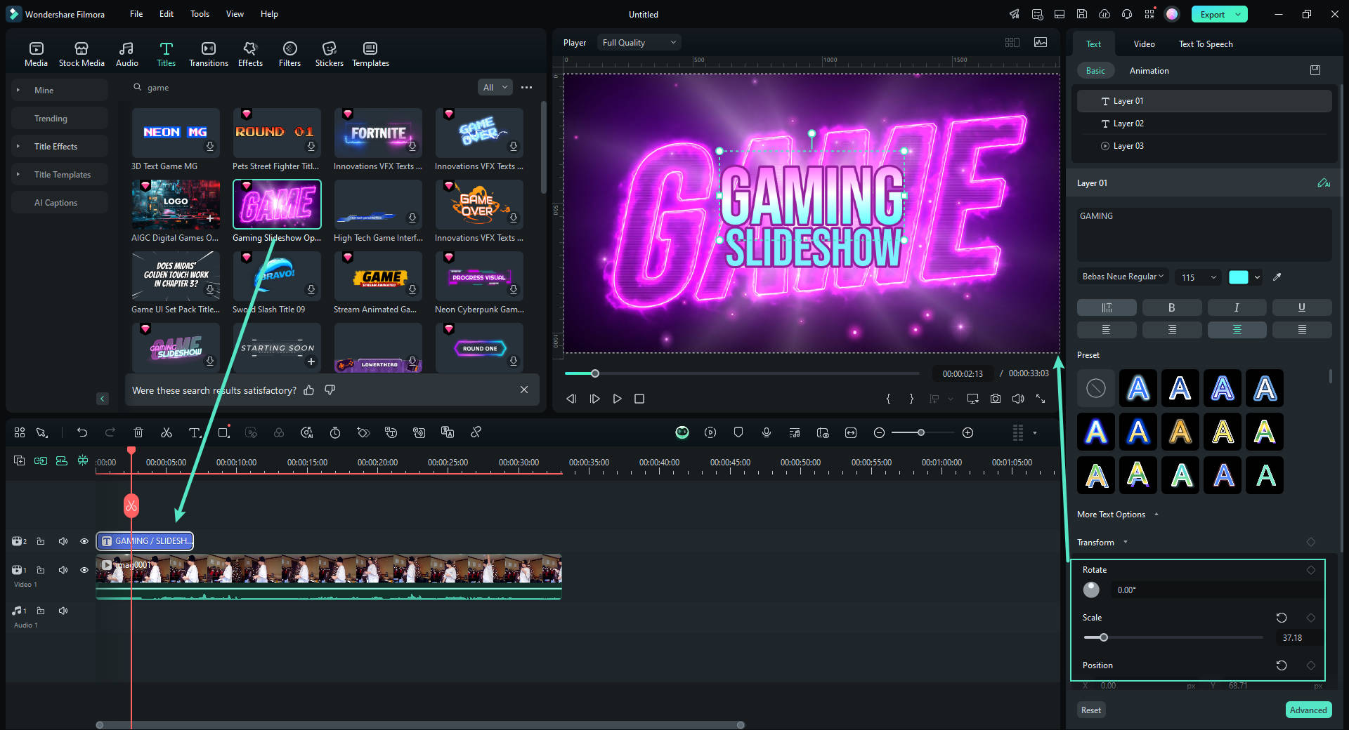The width and height of the screenshot is (1349, 730).
Task: Click the voiceover microphone icon
Action: [x=767, y=432]
